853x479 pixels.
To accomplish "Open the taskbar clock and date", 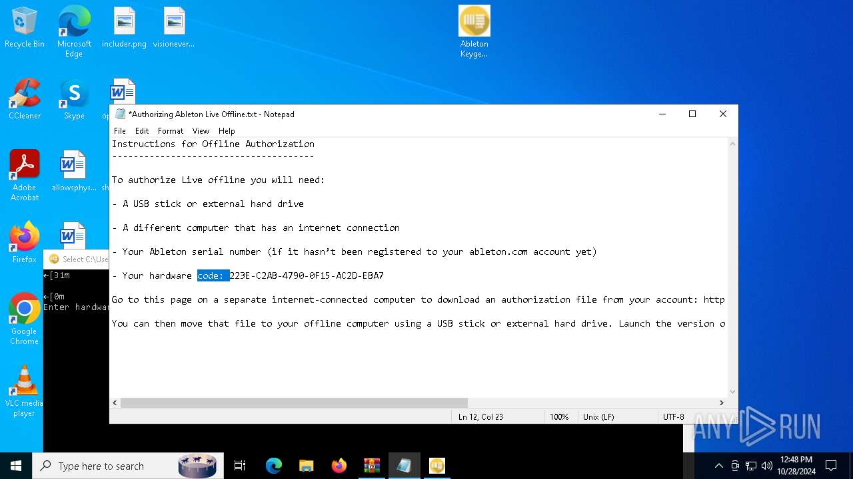I will pyautogui.click(x=796, y=466).
